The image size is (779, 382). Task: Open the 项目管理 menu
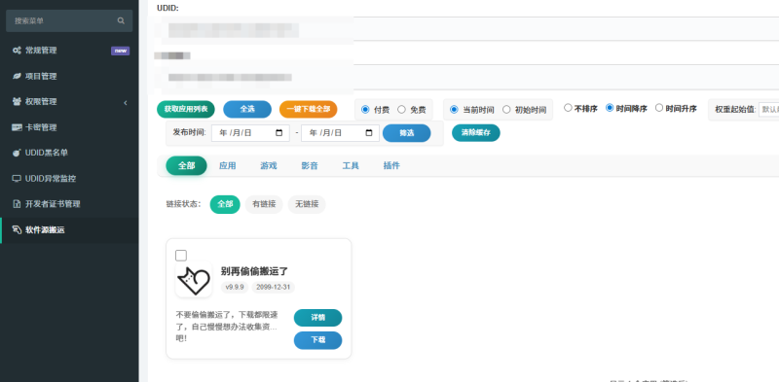coord(69,77)
